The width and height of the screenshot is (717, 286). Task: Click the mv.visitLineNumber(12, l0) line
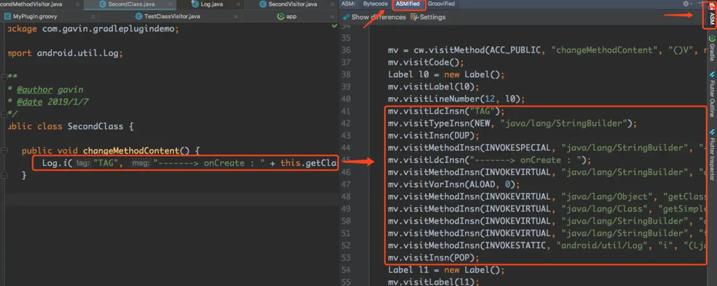coord(456,99)
